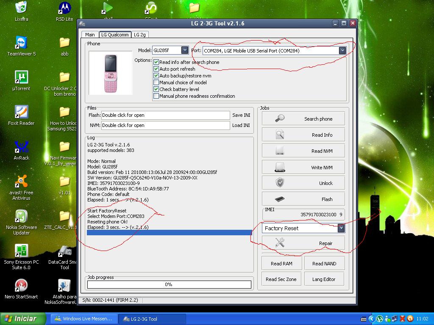Select LG 2-3G Tool taskbar button
434x325 pixels.
click(x=152, y=319)
